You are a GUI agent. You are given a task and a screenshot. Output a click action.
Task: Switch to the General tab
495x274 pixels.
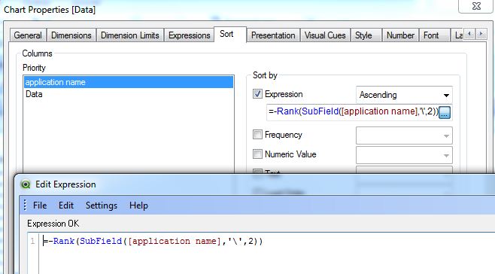[x=28, y=35]
